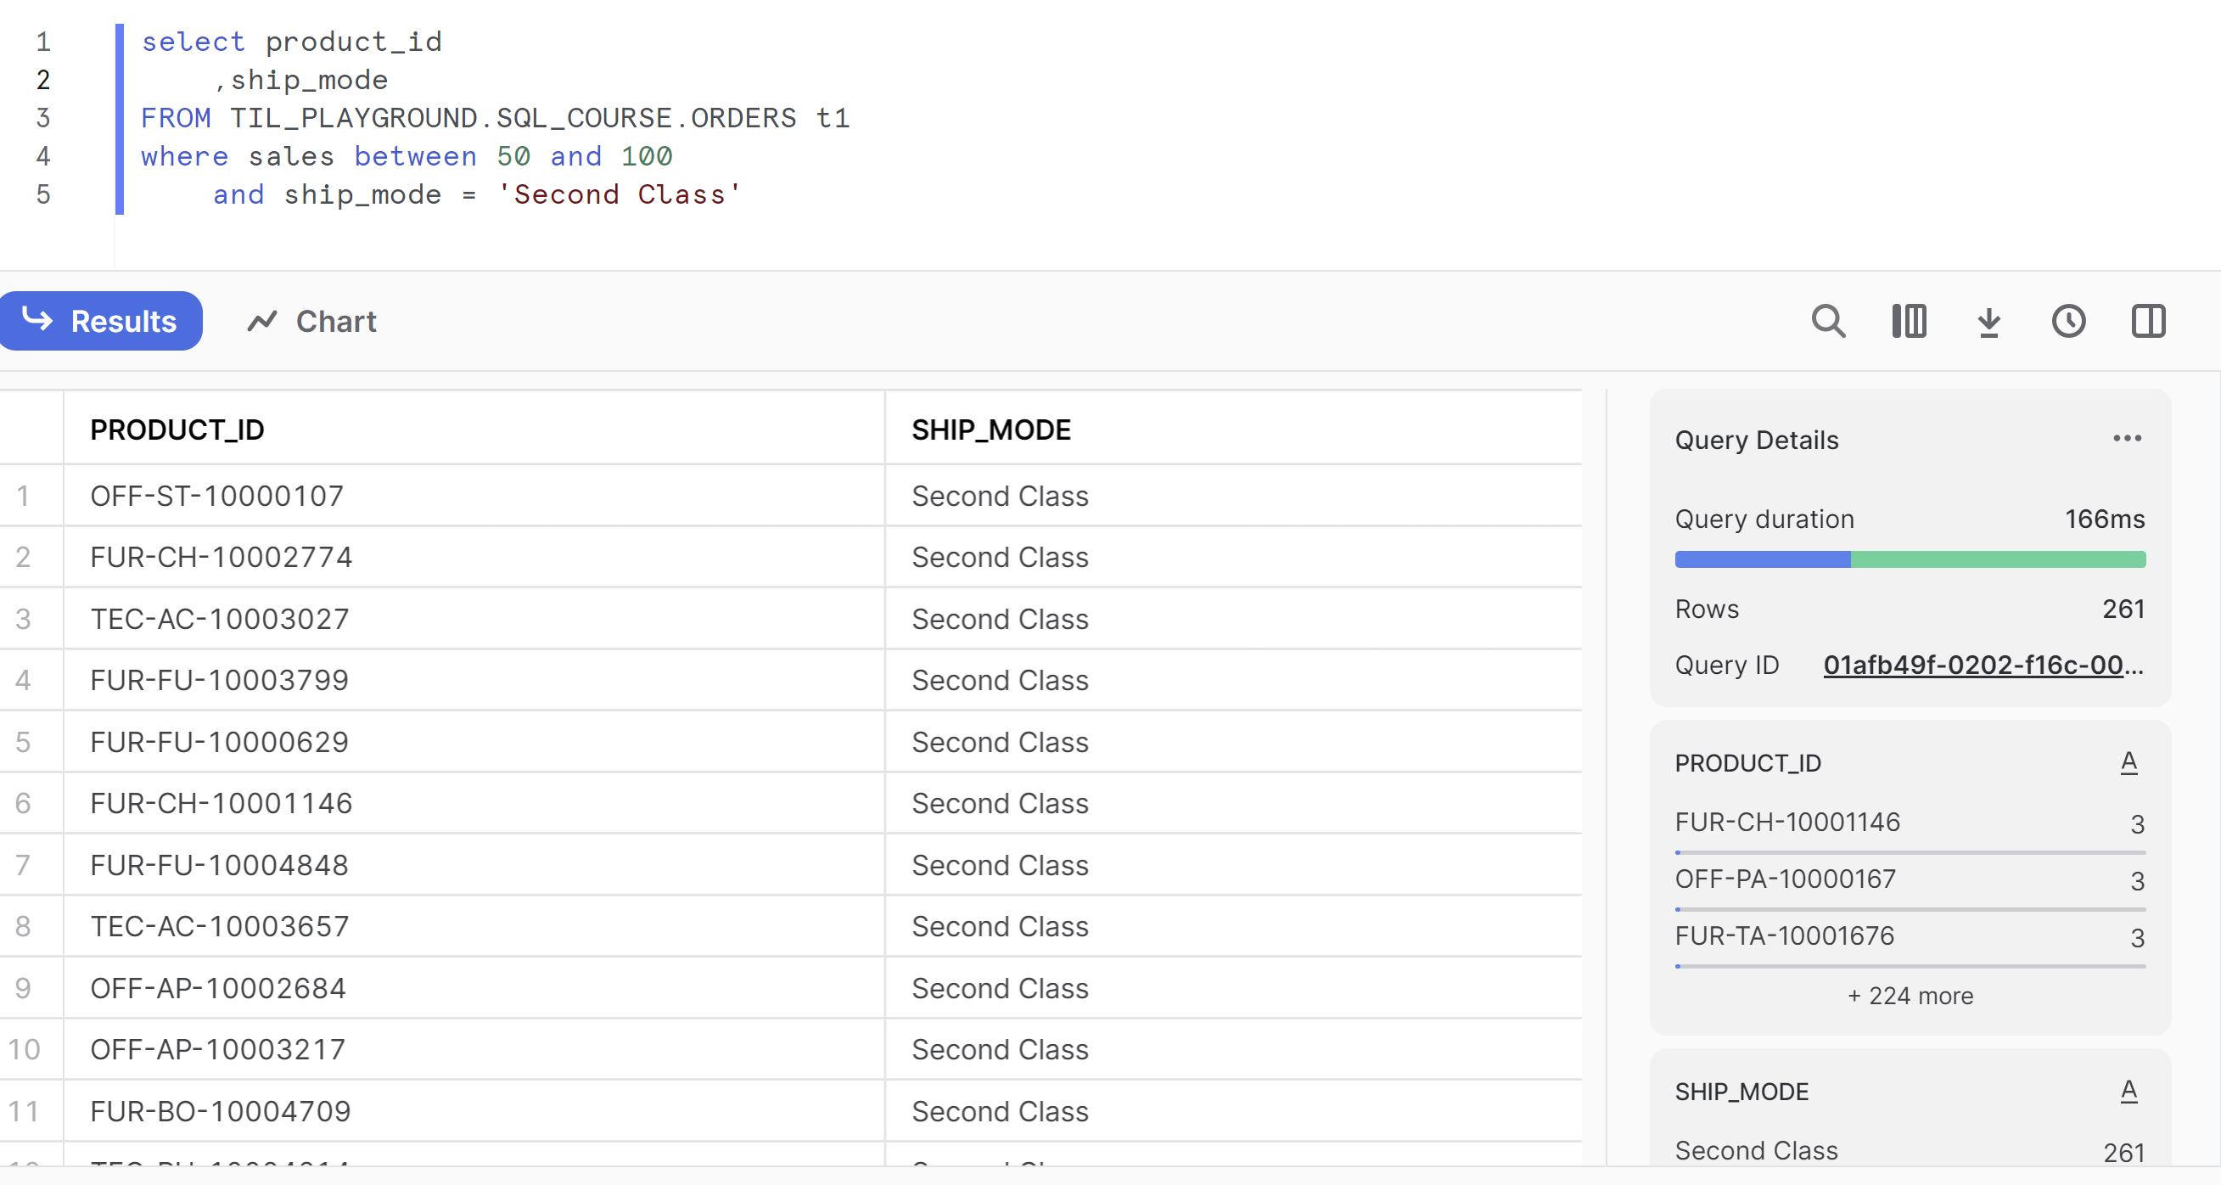Select row number 7 in results
2221x1185 pixels.
23,865
